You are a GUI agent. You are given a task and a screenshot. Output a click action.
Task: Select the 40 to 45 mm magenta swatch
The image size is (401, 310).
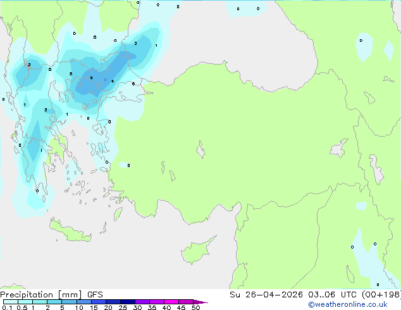click(x=171, y=302)
